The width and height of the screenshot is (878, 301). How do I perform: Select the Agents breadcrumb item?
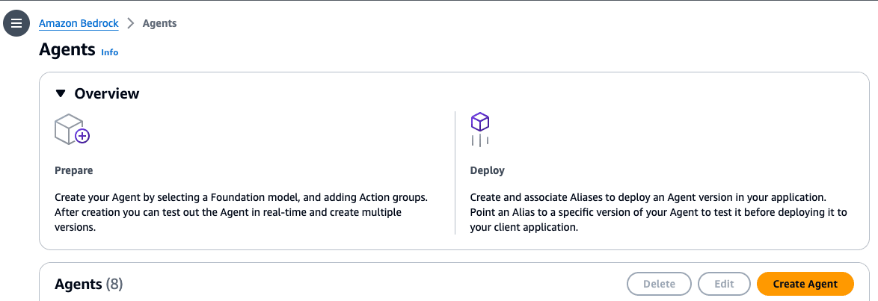click(159, 23)
